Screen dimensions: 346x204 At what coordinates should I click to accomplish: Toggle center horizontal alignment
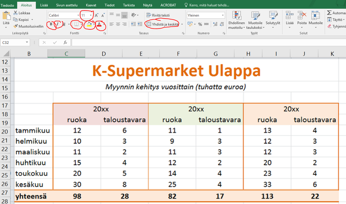click(118, 24)
